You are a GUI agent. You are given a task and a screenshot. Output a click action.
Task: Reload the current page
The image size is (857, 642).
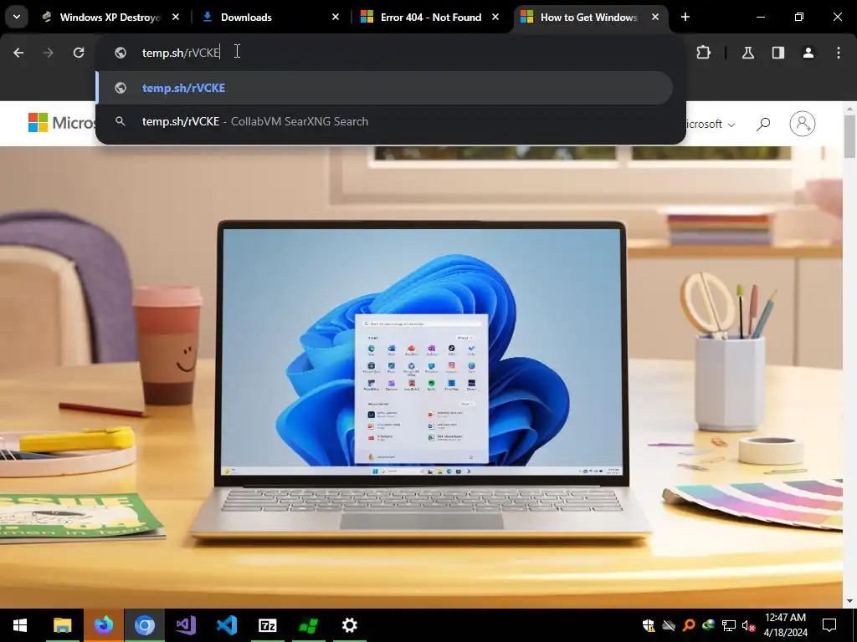click(x=79, y=53)
